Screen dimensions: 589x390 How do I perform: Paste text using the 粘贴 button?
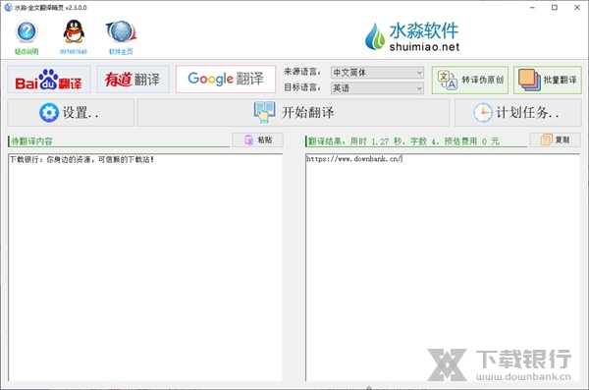(257, 139)
